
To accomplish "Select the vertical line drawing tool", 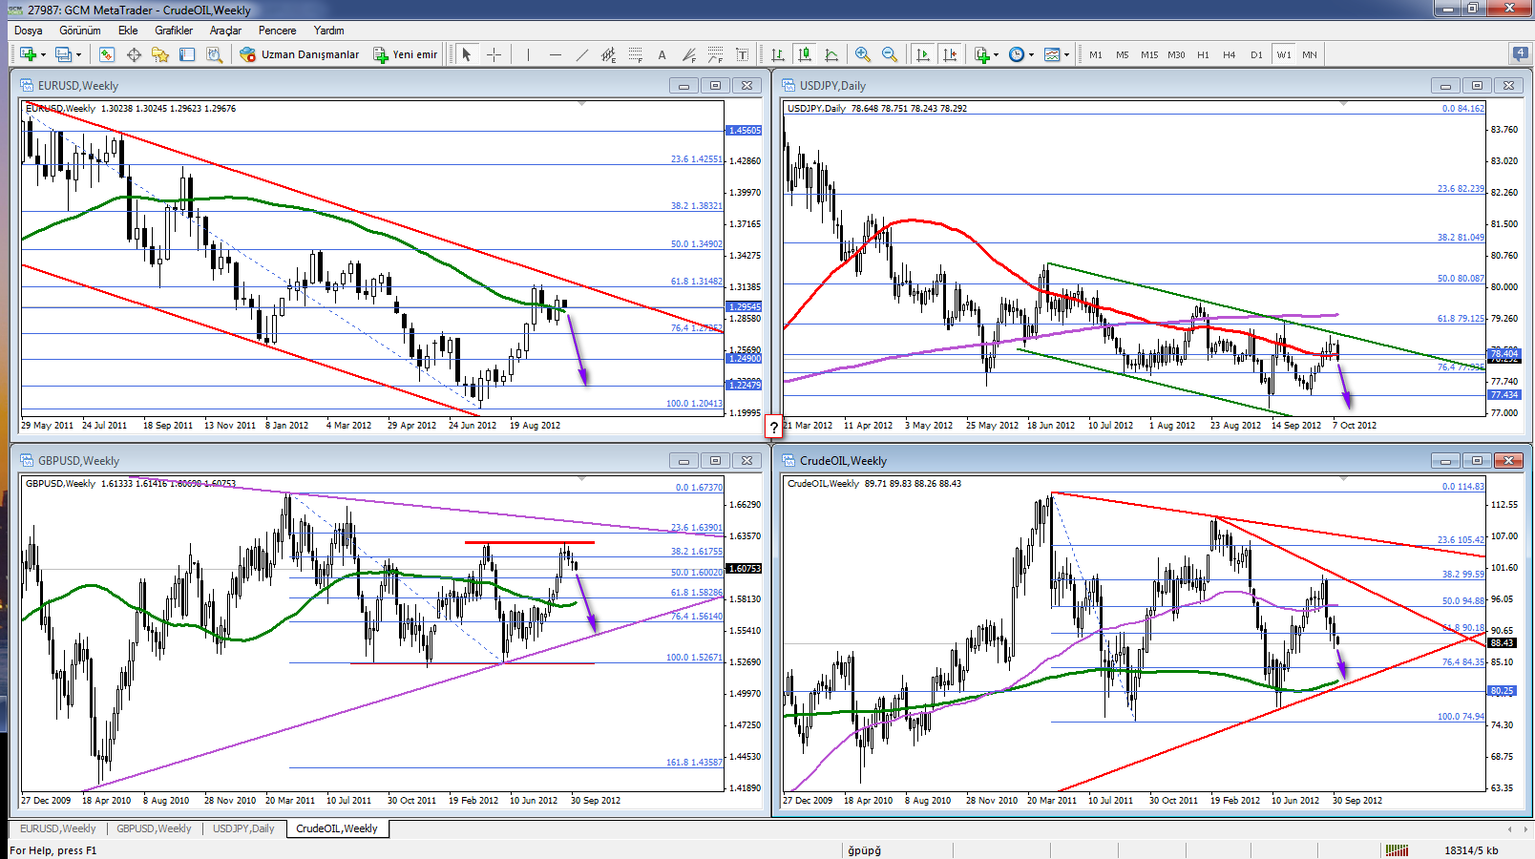I will (x=528, y=54).
